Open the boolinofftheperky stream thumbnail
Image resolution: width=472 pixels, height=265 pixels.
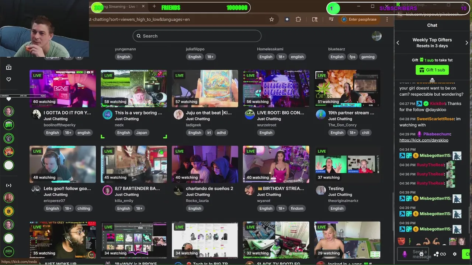pos(63,88)
